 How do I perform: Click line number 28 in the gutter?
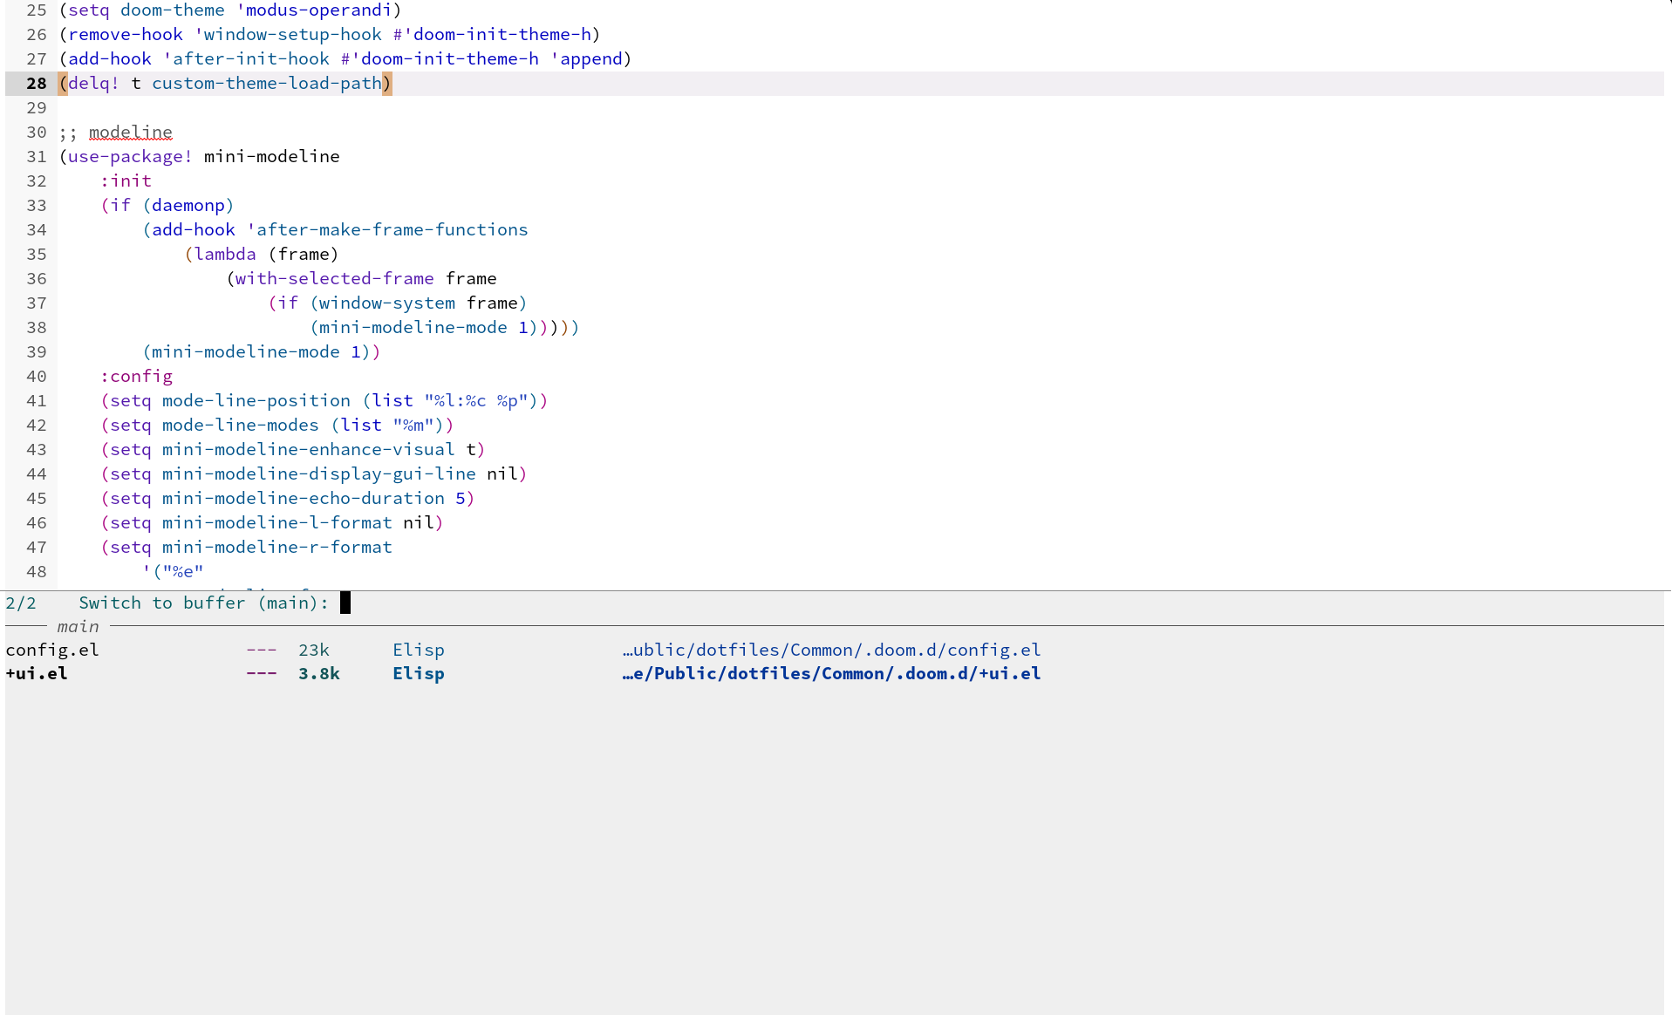click(36, 83)
